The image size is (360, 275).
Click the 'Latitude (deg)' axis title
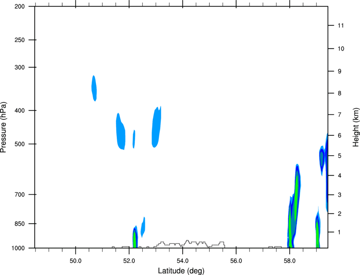coord(181,271)
